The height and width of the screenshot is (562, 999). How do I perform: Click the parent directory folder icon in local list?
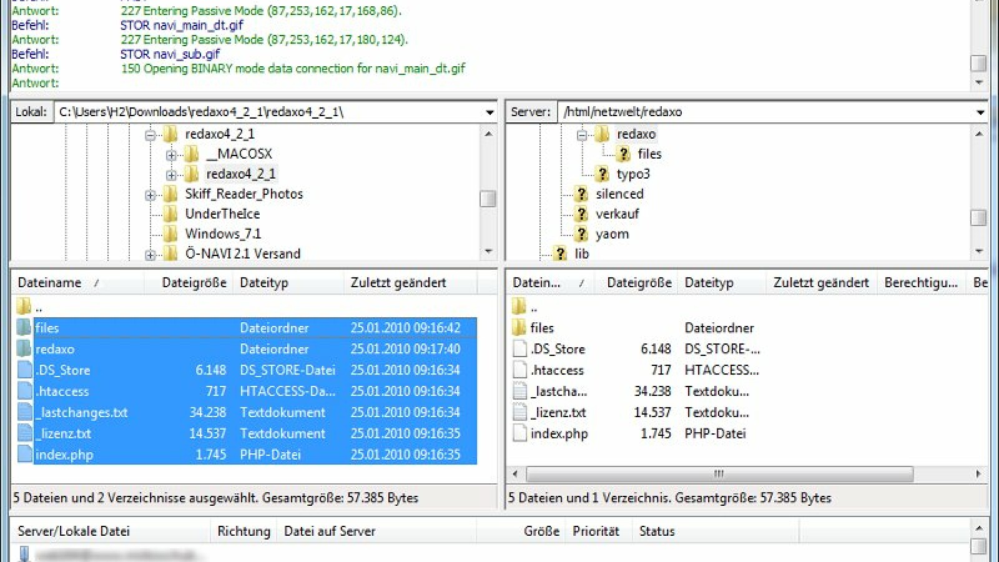point(24,307)
